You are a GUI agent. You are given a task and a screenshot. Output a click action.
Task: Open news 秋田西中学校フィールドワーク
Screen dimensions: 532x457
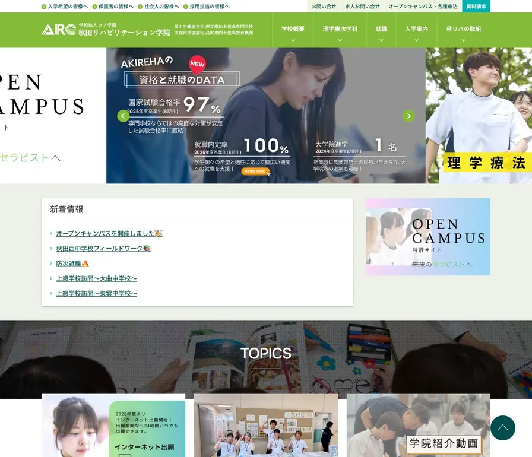[x=103, y=249]
